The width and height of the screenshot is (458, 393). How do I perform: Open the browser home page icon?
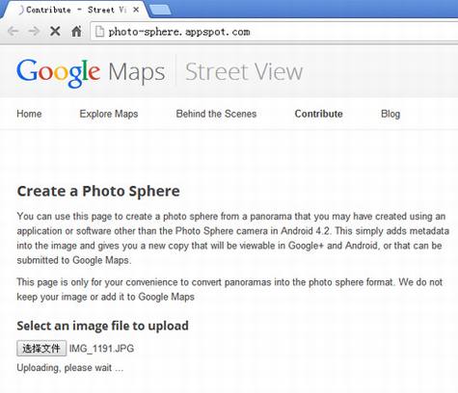[x=76, y=32]
